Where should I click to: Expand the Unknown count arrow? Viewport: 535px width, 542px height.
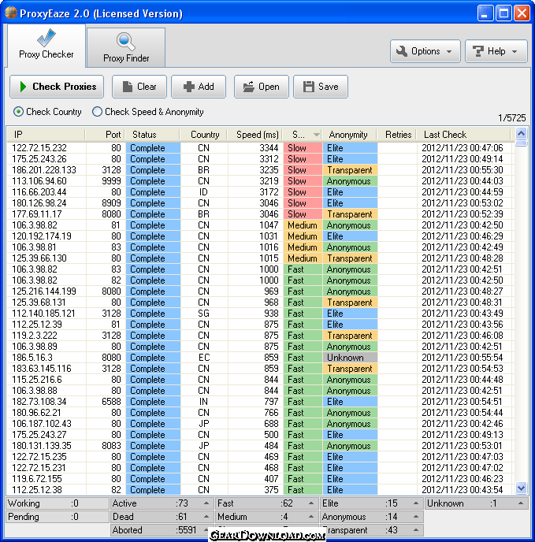pyautogui.click(x=521, y=503)
